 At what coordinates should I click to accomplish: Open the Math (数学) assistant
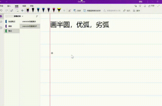click(x=136, y=11)
